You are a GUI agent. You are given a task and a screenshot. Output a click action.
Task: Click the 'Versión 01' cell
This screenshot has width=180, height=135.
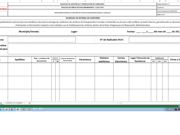[x=168, y=7]
